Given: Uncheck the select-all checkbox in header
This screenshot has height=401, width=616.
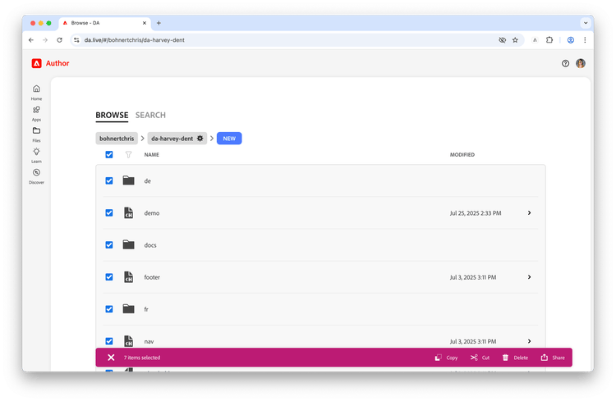Looking at the screenshot, I should tap(109, 155).
